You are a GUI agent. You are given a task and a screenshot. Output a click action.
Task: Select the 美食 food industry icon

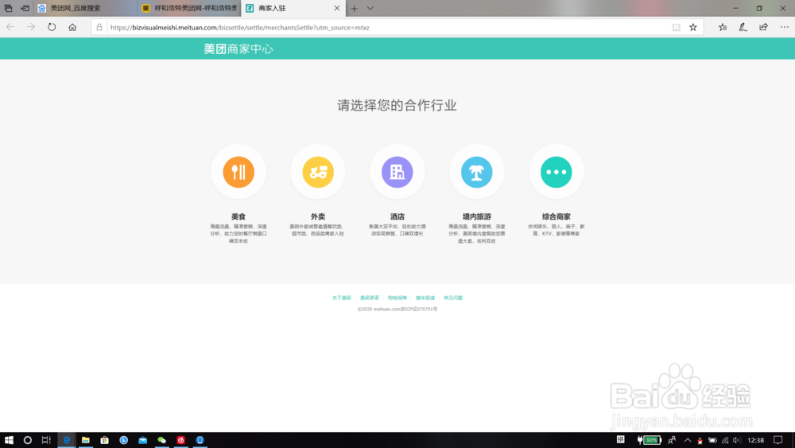(238, 172)
